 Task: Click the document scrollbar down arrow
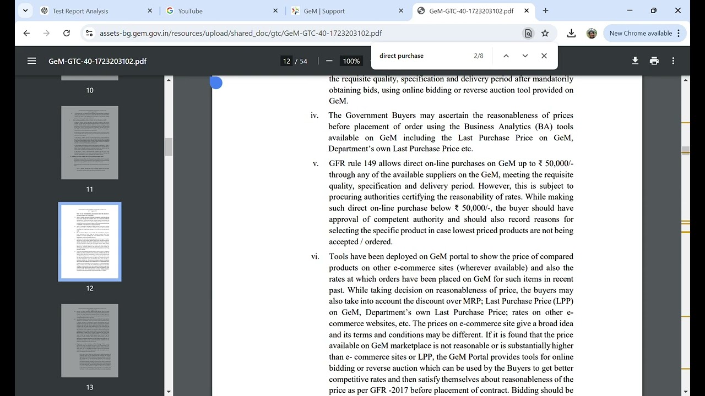pyautogui.click(x=686, y=392)
